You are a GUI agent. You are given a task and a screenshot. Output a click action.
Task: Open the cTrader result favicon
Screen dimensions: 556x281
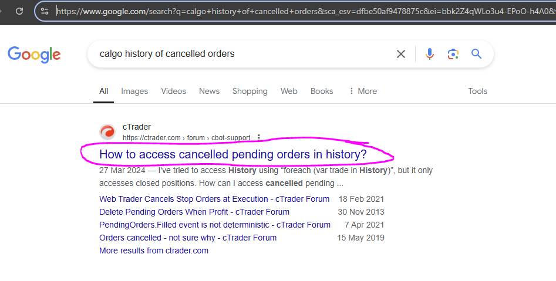[x=107, y=132]
